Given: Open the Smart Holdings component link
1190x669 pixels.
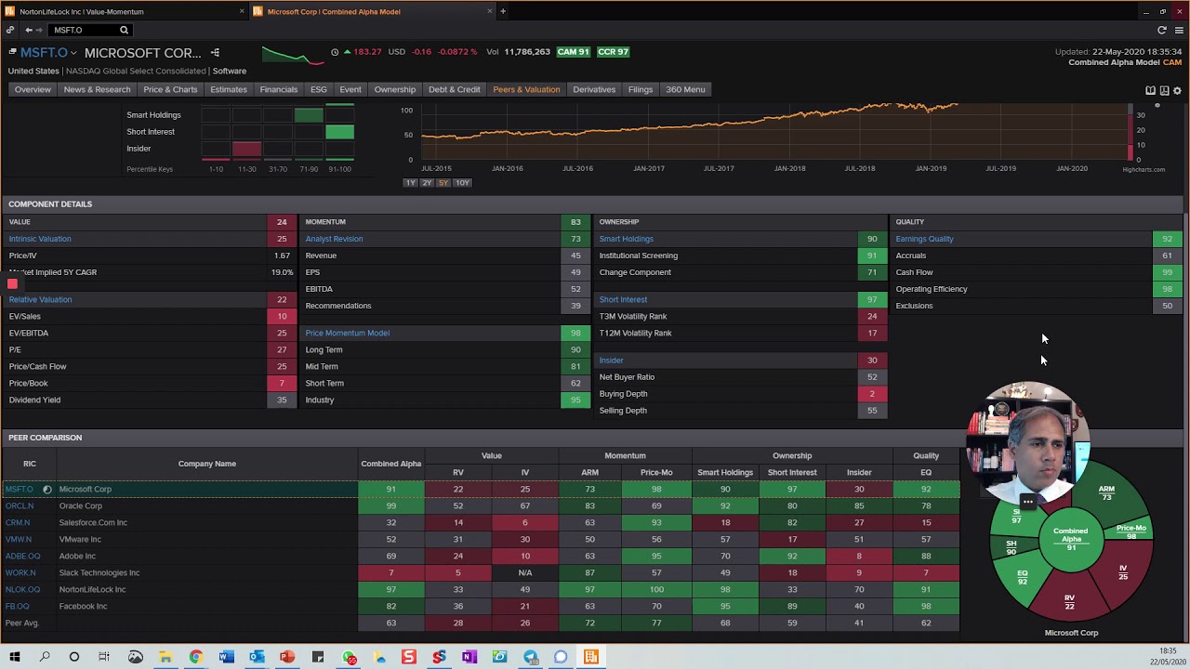Looking at the screenshot, I should pos(626,239).
